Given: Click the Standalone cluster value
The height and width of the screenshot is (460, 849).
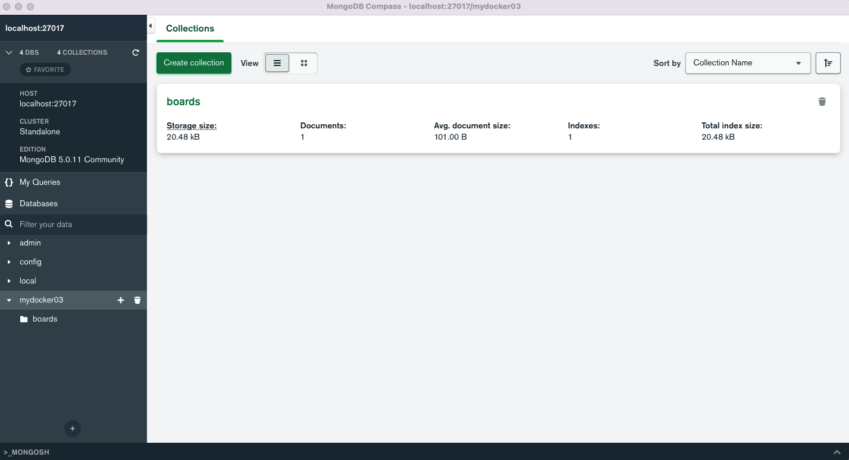Looking at the screenshot, I should [40, 132].
